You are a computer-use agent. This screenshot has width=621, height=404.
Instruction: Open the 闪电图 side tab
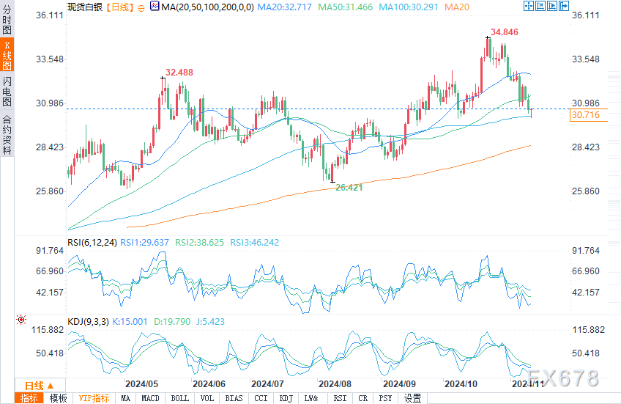coord(7,92)
